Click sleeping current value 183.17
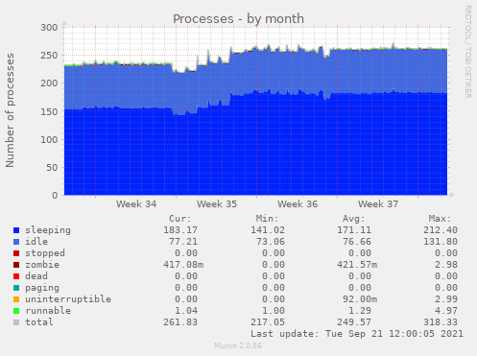Screen dimensions: 477x356 pos(180,230)
